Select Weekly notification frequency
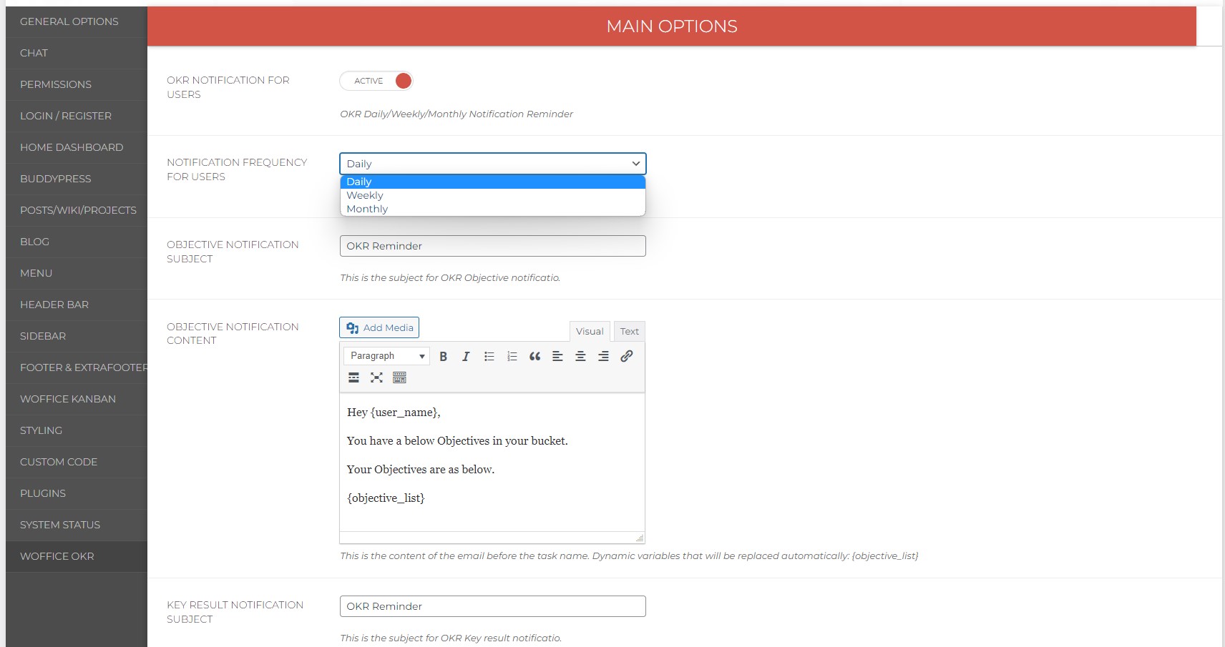 pyautogui.click(x=365, y=195)
